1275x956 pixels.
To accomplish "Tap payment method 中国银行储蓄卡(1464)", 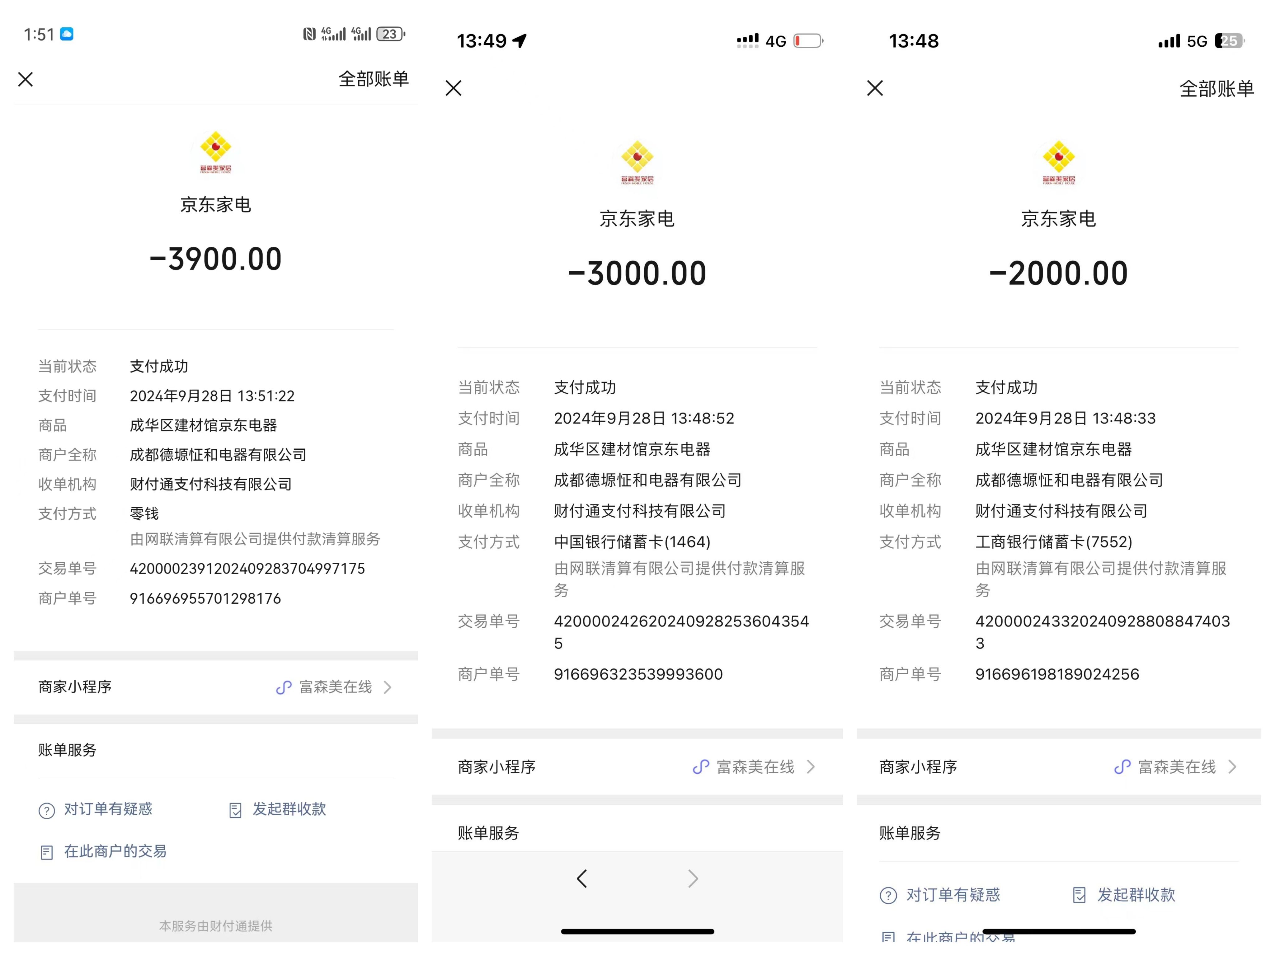I will click(x=632, y=542).
